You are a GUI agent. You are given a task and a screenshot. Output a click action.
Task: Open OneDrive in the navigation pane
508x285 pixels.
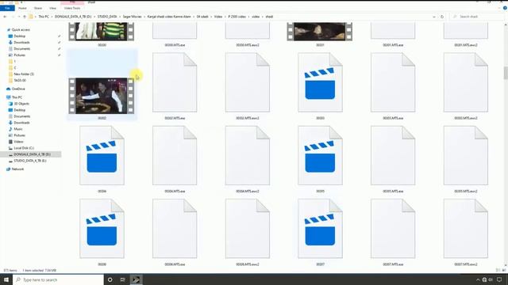(18, 89)
